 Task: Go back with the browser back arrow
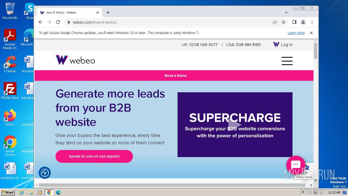coord(41,22)
